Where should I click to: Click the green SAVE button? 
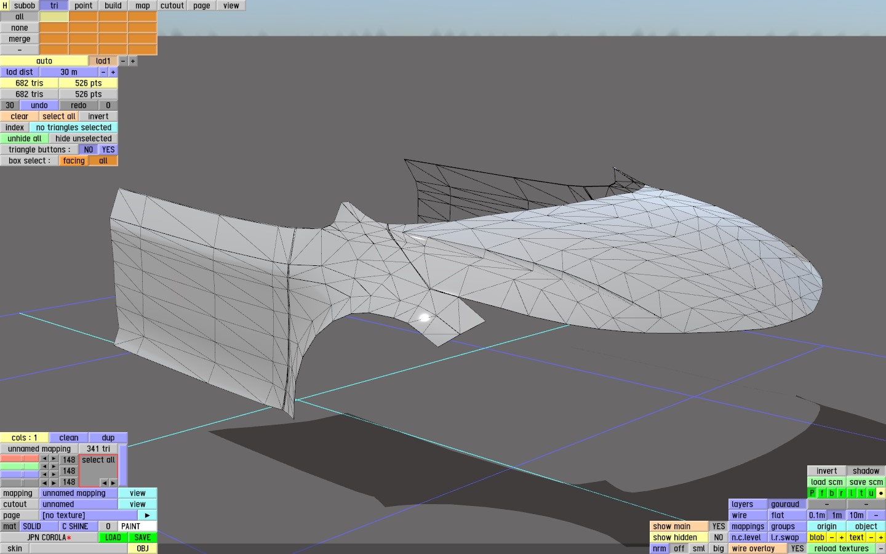click(143, 537)
